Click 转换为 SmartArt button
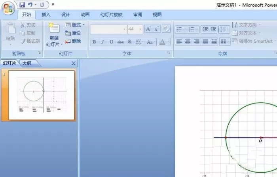 coord(254,41)
